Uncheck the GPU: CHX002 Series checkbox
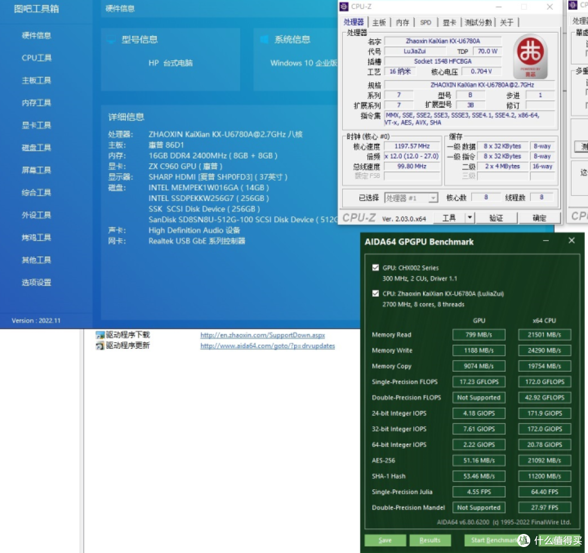Viewport: 588px width, 553px height. pos(375,268)
